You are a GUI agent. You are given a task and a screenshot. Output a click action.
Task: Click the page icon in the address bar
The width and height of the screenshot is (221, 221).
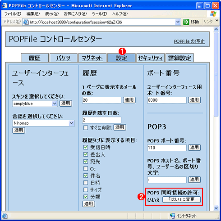pos(26,22)
